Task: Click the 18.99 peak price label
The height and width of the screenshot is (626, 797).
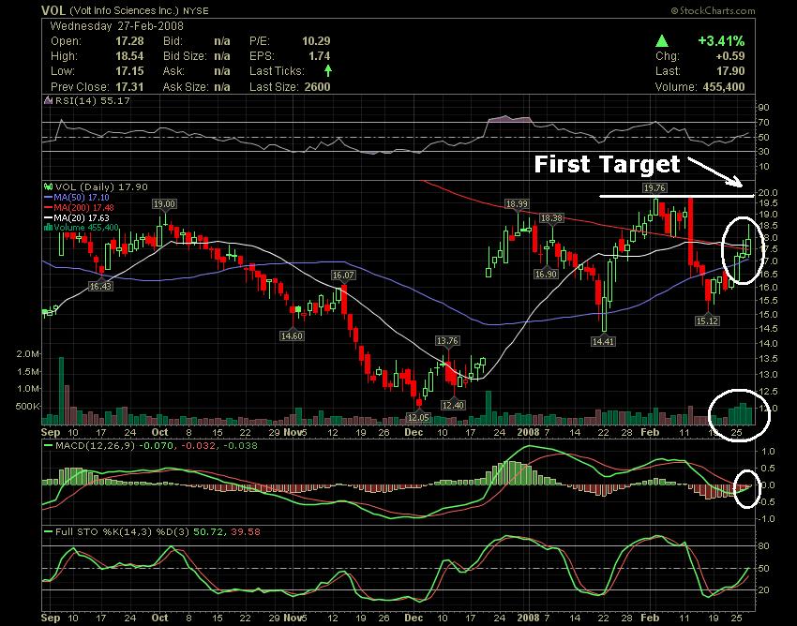Action: tap(517, 203)
